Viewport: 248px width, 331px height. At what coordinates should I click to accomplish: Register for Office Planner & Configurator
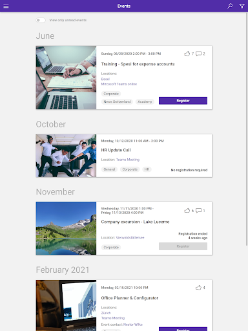183,329
